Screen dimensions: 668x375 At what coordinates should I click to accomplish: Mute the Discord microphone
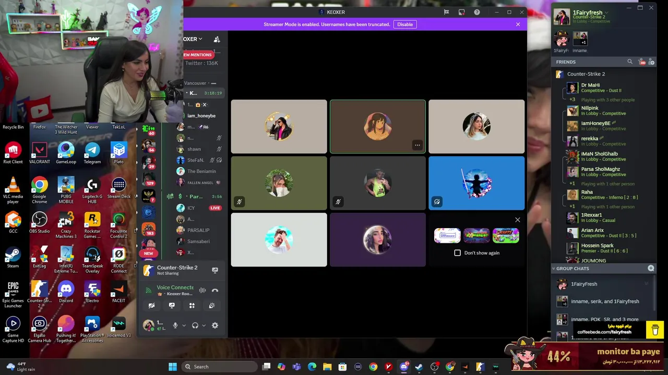(x=175, y=326)
